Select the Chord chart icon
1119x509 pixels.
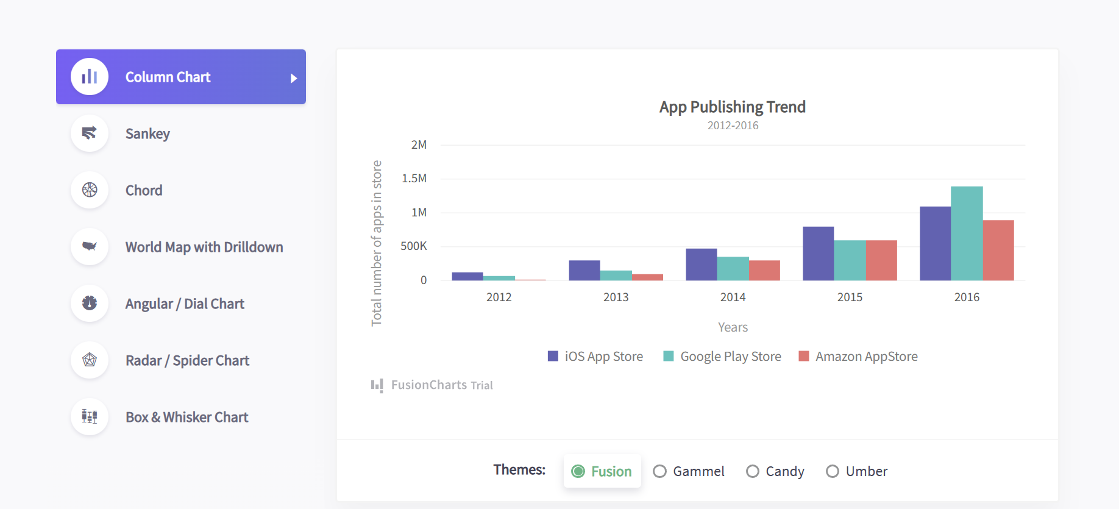coord(90,190)
